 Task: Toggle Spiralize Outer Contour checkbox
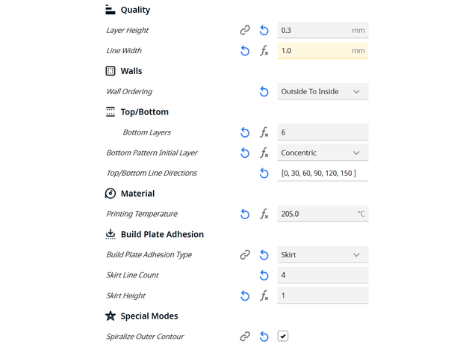(283, 337)
